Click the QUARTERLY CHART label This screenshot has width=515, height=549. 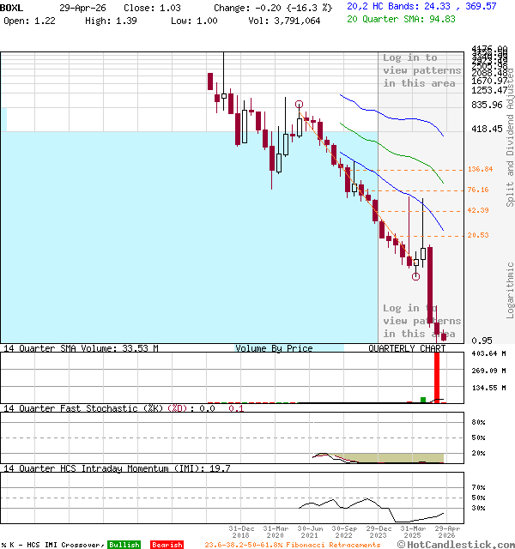click(407, 348)
